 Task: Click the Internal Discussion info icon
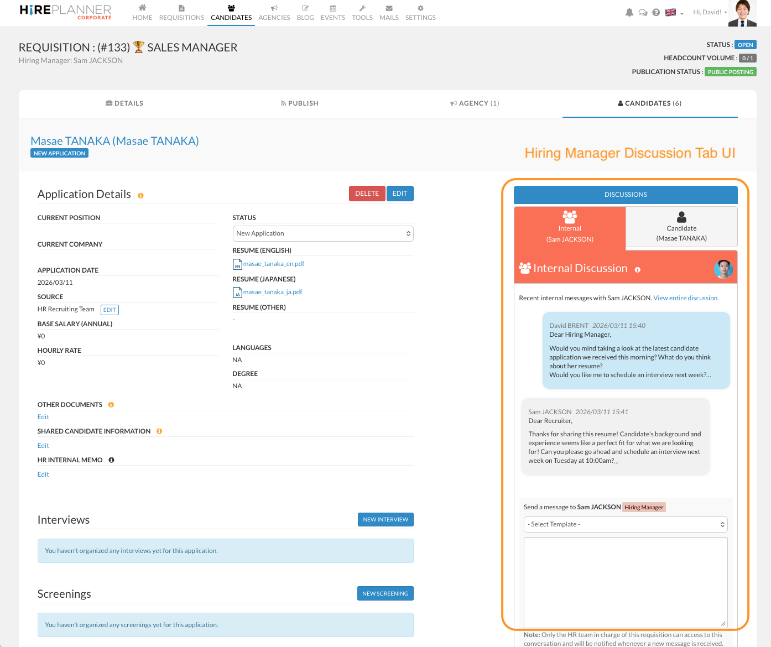point(638,270)
